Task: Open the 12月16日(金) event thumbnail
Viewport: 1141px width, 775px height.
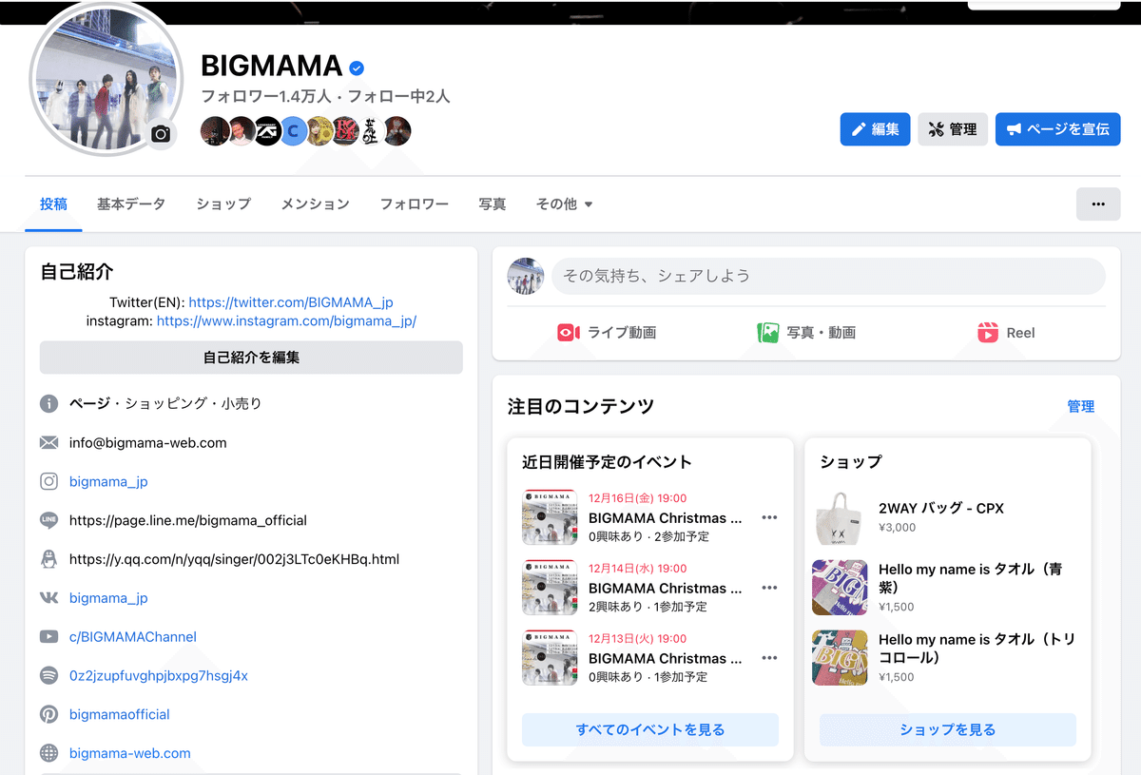Action: click(550, 517)
